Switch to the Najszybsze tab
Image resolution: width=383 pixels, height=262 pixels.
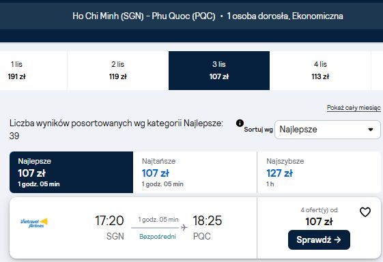point(319,172)
